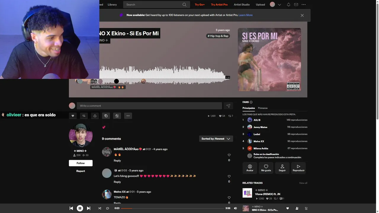
Task: Like MÄRÏËL ÄĆÖŠTÄ's comment heart
Action: (229, 155)
